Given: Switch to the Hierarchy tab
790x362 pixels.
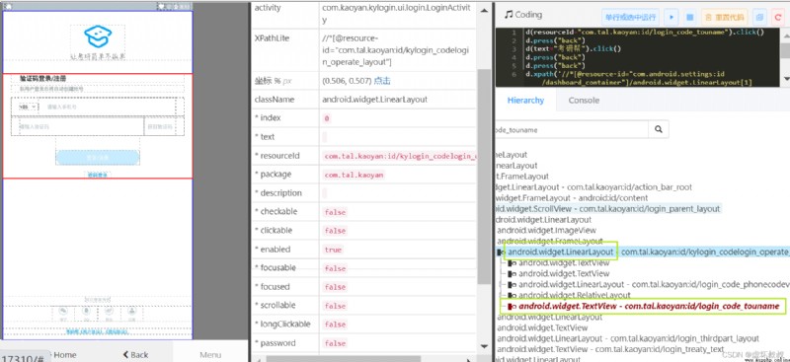Looking at the screenshot, I should pos(525,101).
